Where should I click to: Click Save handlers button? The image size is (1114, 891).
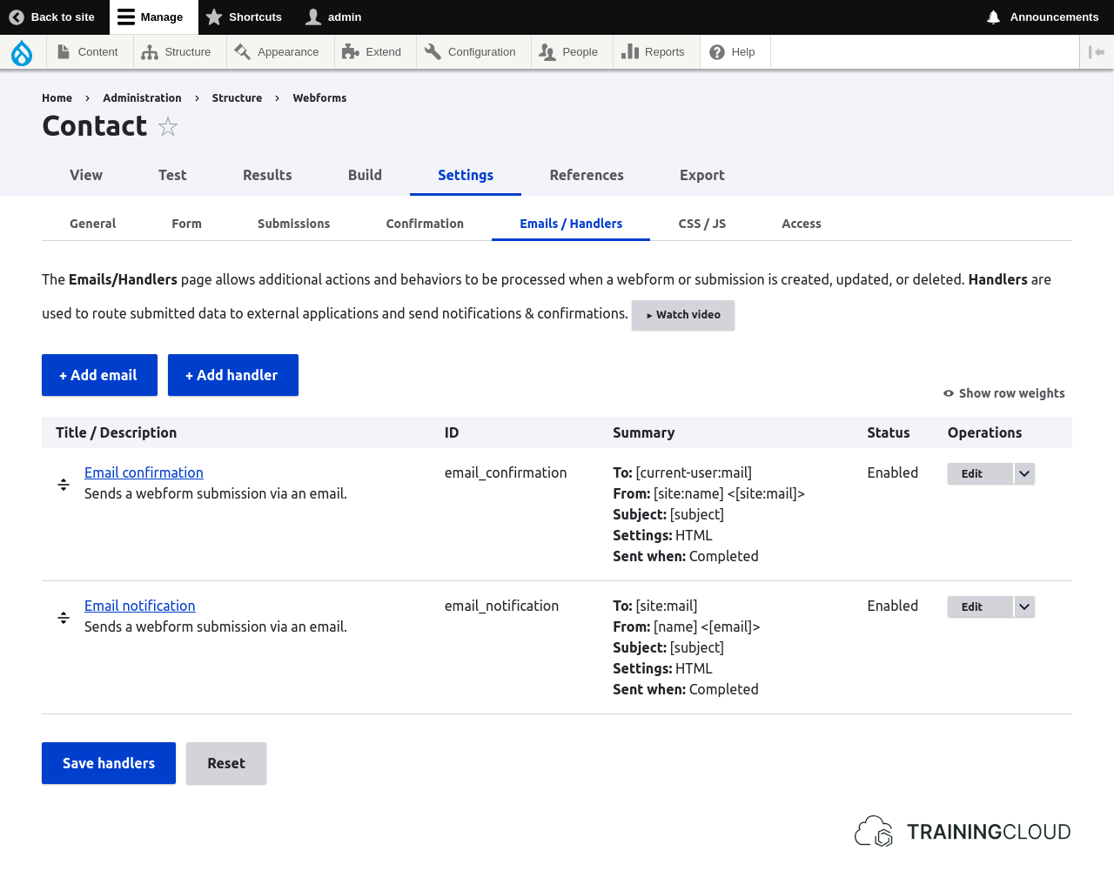[x=109, y=763]
